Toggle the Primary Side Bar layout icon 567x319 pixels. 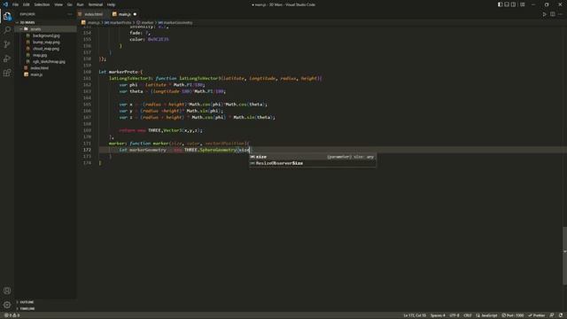pos(500,4)
